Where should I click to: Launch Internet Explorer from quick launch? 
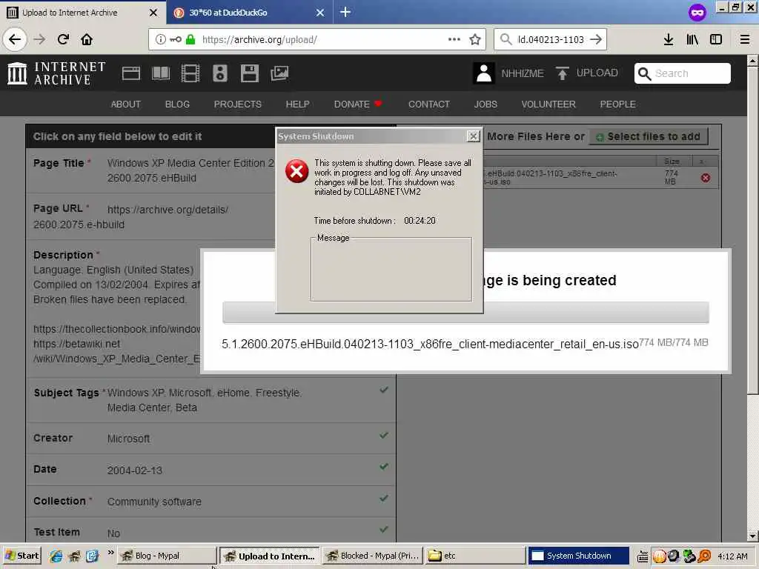pos(56,556)
